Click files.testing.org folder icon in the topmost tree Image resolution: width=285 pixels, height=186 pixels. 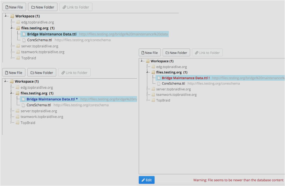18,28
